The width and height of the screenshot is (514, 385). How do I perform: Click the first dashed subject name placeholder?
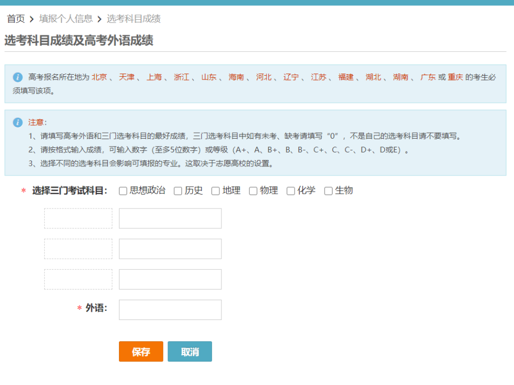78,219
